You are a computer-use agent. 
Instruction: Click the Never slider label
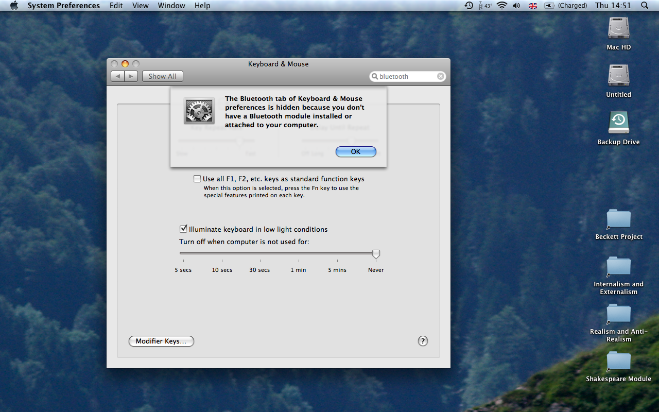coord(376,270)
